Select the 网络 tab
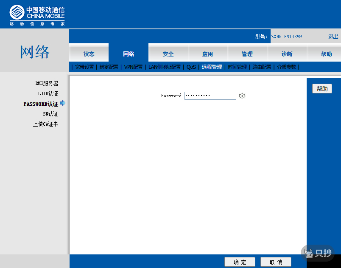 click(129, 54)
